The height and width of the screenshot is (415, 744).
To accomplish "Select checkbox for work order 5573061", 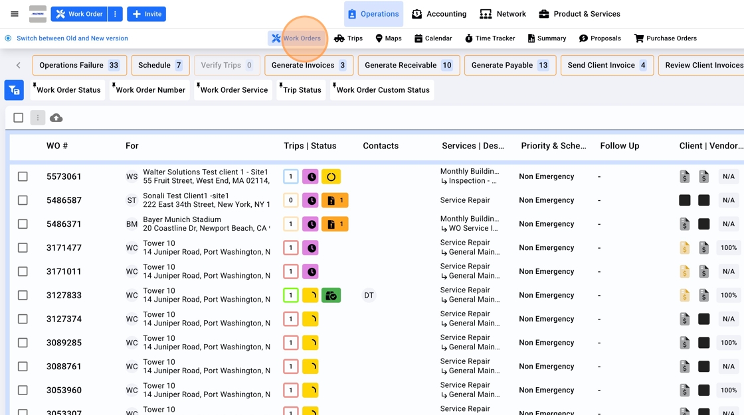I will [x=23, y=176].
